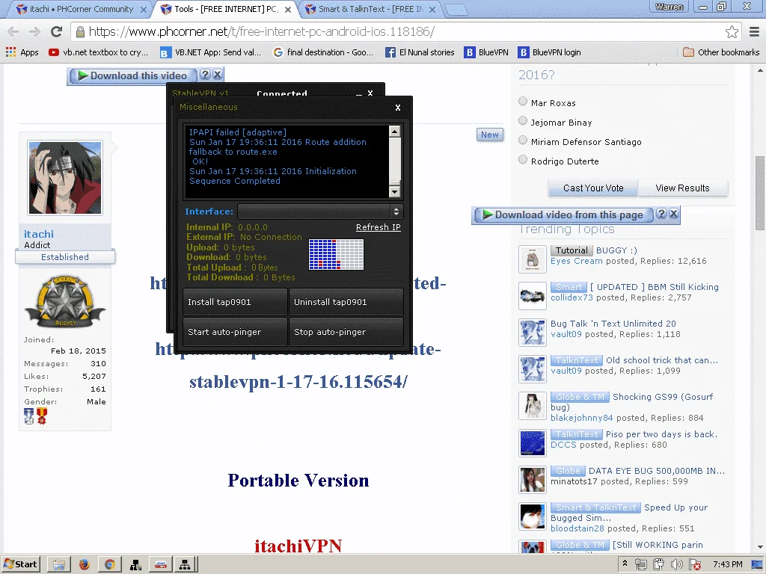Click Uninstall tap0901 button
The height and width of the screenshot is (574, 766).
point(346,302)
